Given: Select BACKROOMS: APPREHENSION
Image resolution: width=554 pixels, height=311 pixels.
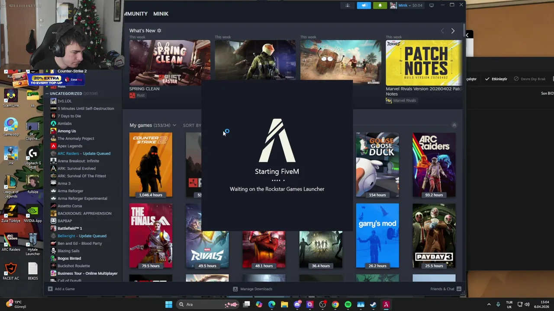Looking at the screenshot, I should 84,213.
